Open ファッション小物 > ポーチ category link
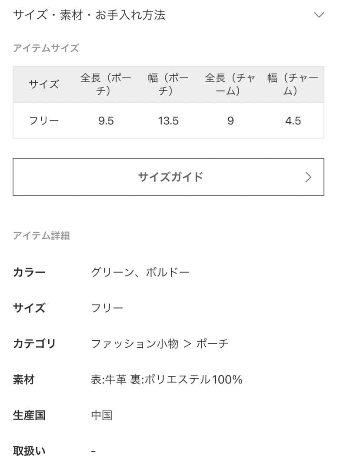 click(x=160, y=344)
